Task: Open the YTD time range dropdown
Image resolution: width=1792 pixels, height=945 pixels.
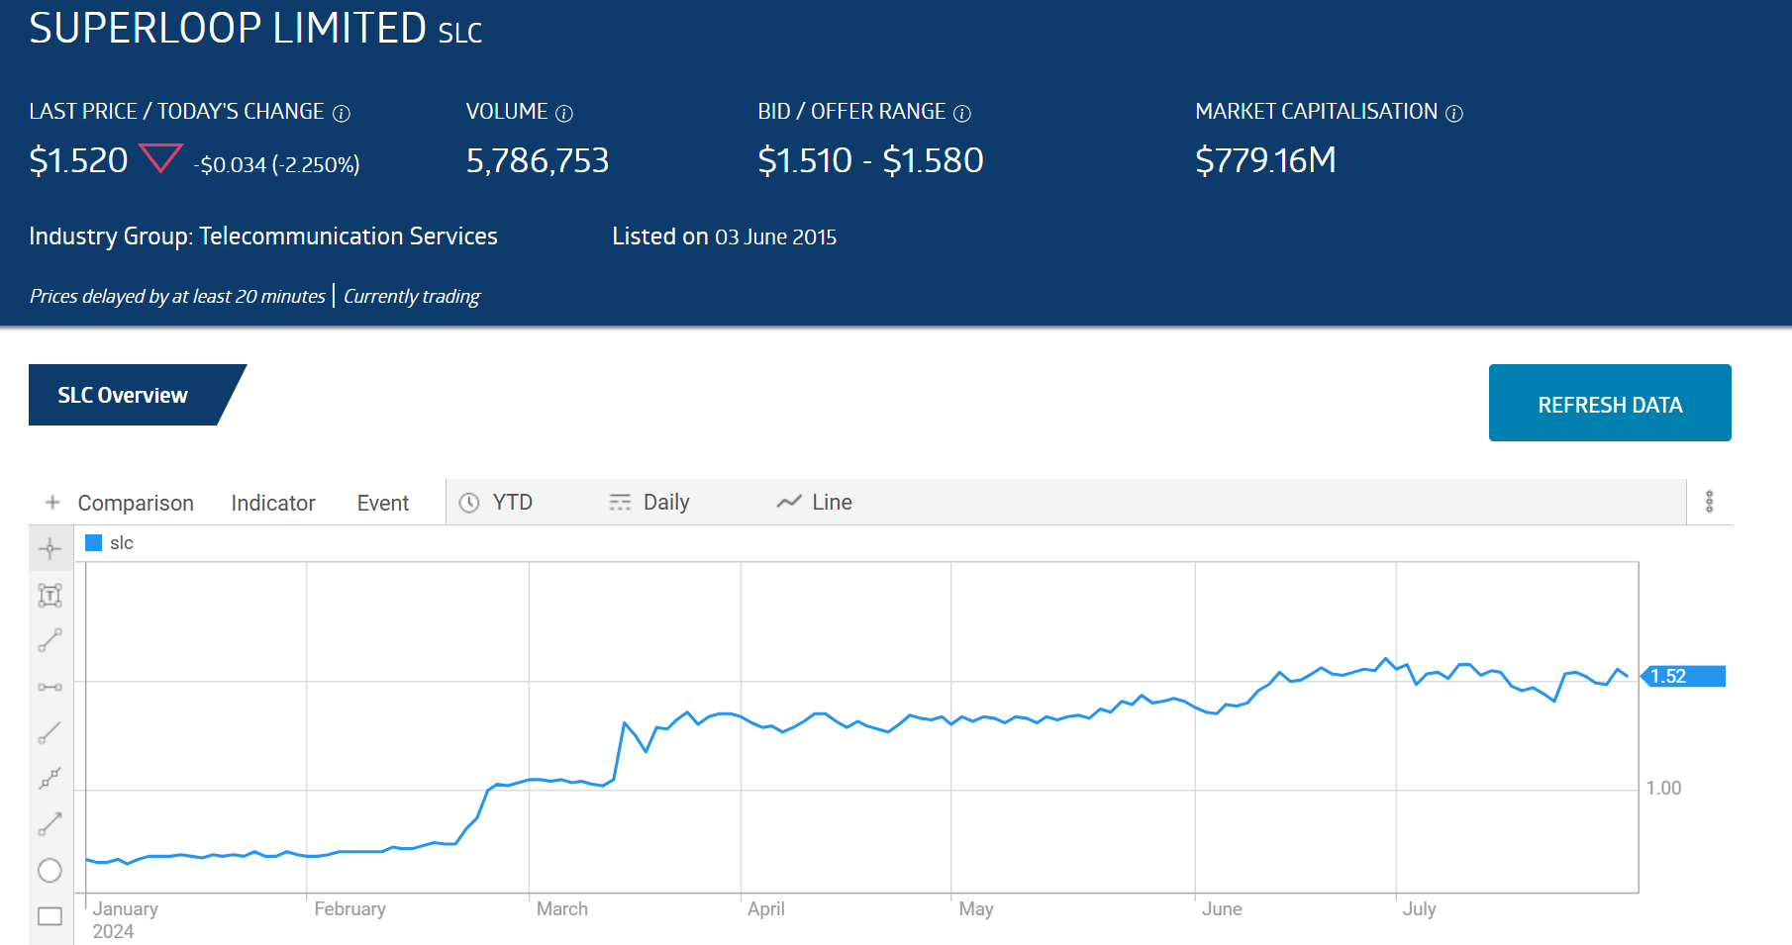Action: [513, 503]
